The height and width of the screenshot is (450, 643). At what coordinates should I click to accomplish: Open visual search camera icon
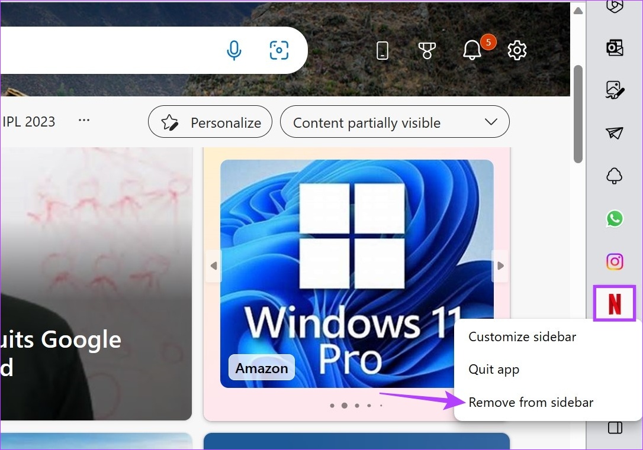tap(279, 50)
